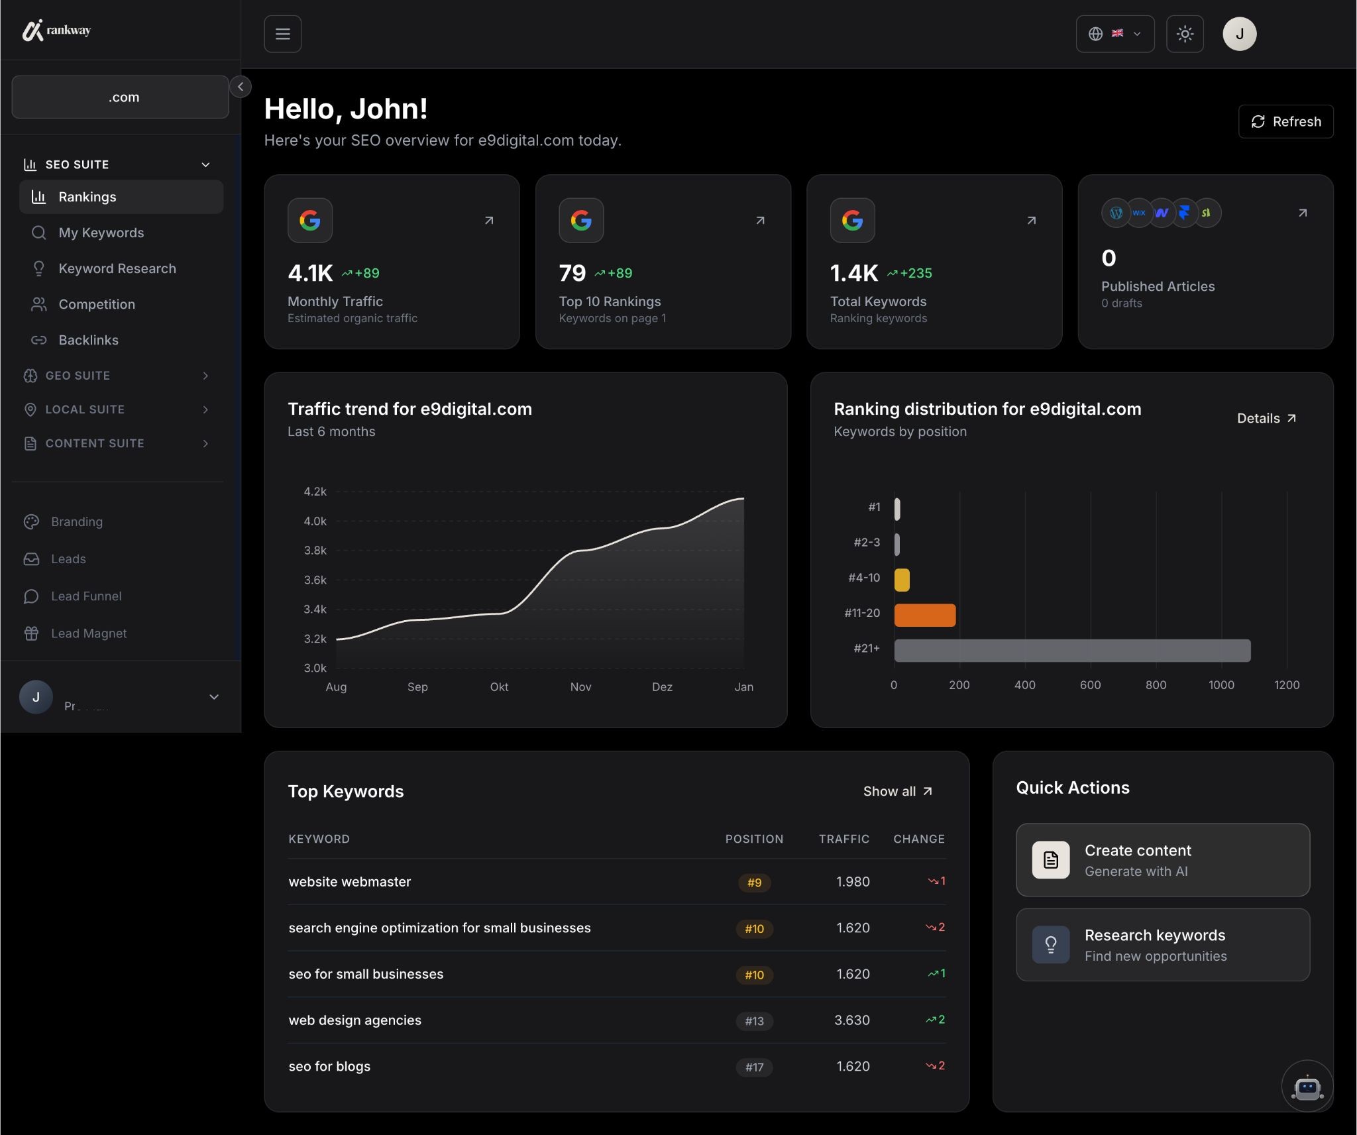This screenshot has height=1135, width=1357.
Task: Open Branding via the palette icon
Action: click(x=31, y=521)
